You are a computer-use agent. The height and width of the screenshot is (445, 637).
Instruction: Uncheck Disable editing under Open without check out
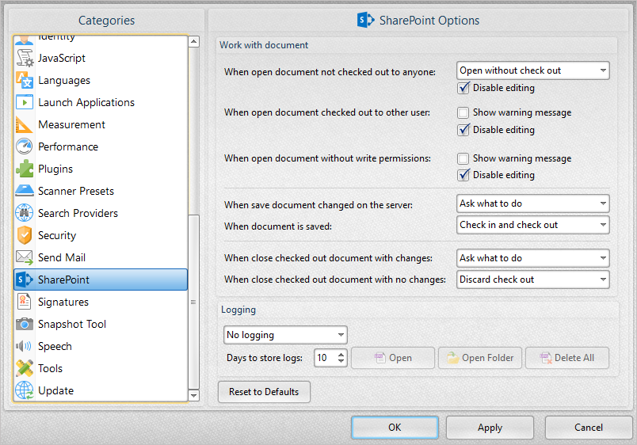(463, 88)
